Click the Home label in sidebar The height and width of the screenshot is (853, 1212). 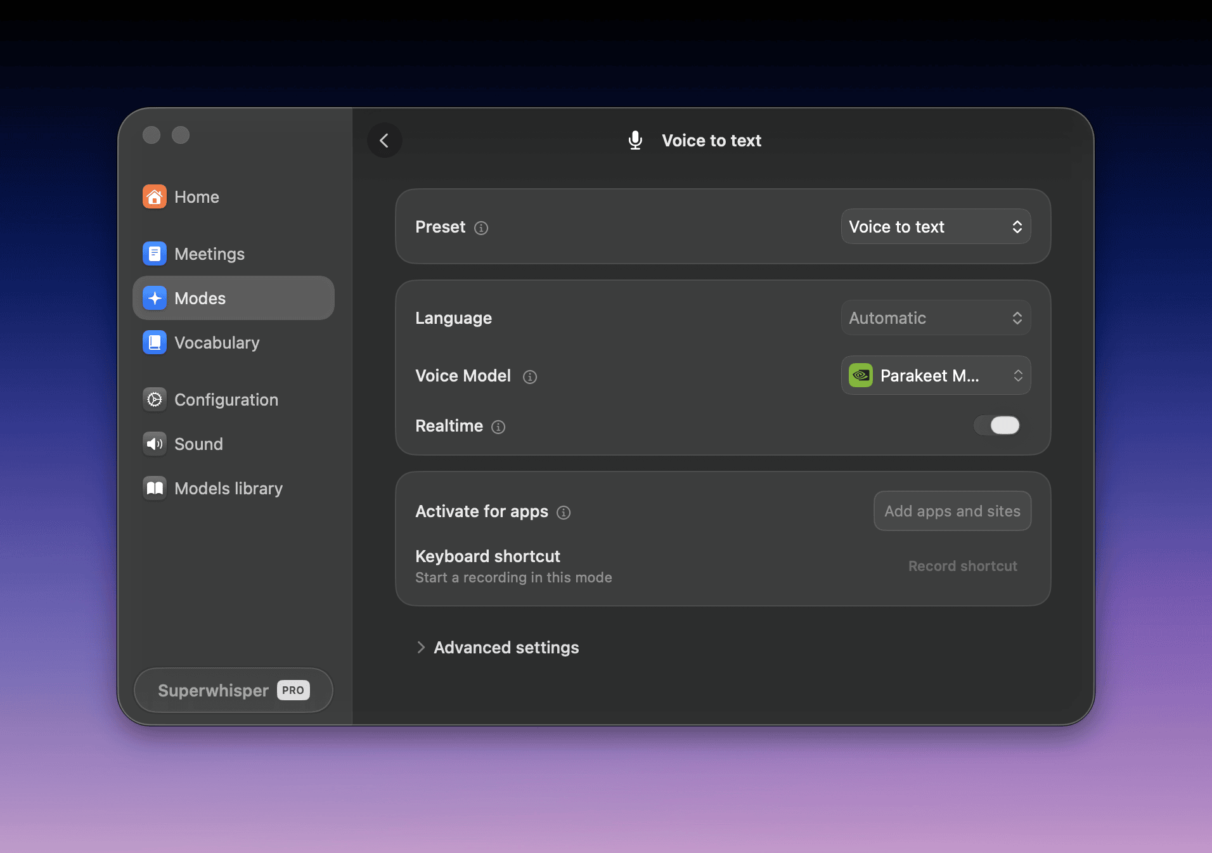[x=197, y=197]
